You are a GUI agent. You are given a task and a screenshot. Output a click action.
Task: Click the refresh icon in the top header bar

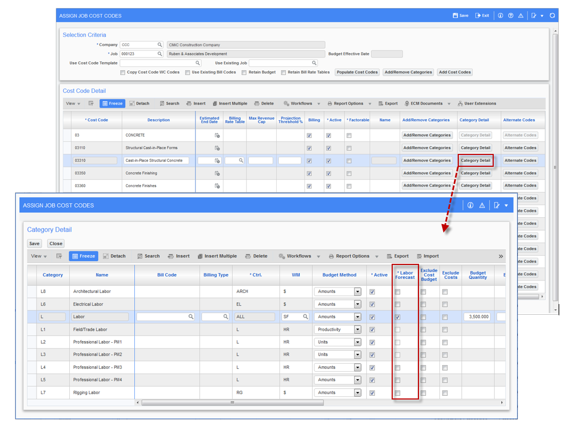pyautogui.click(x=552, y=16)
